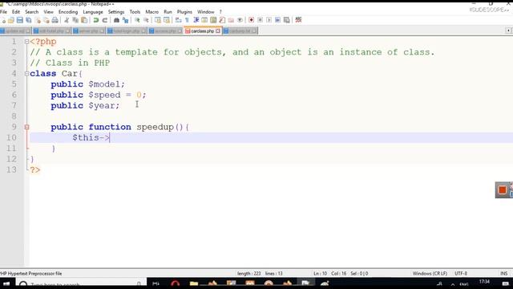Open Folder as Workspace icon
Viewport: 513px width, 289px height.
[x=231, y=20]
